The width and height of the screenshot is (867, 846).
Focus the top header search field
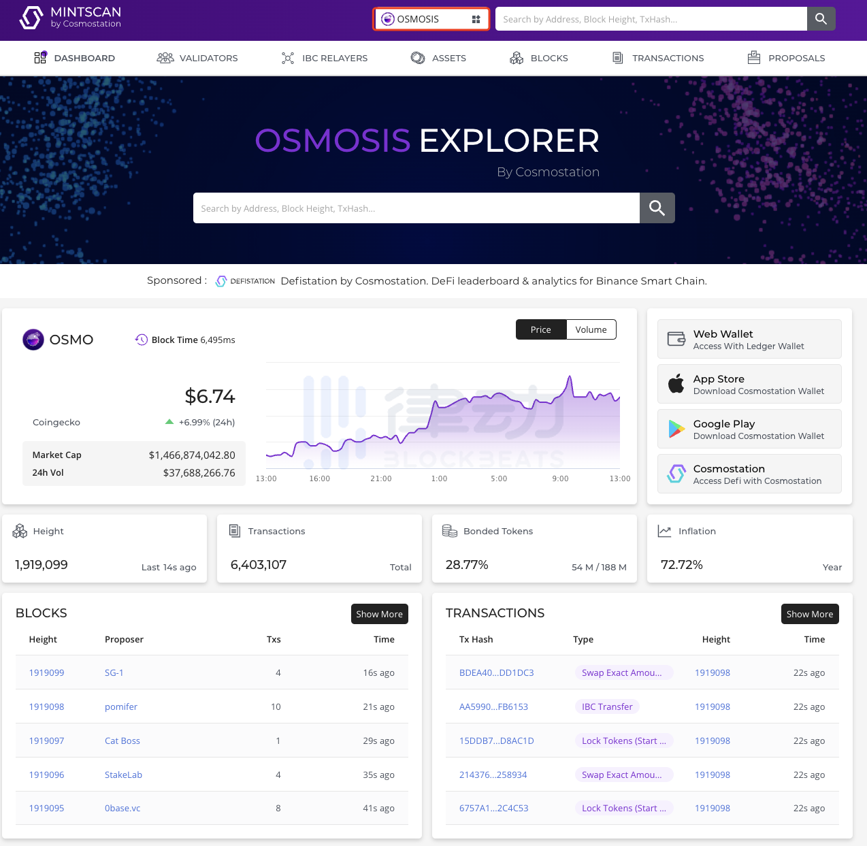click(651, 19)
